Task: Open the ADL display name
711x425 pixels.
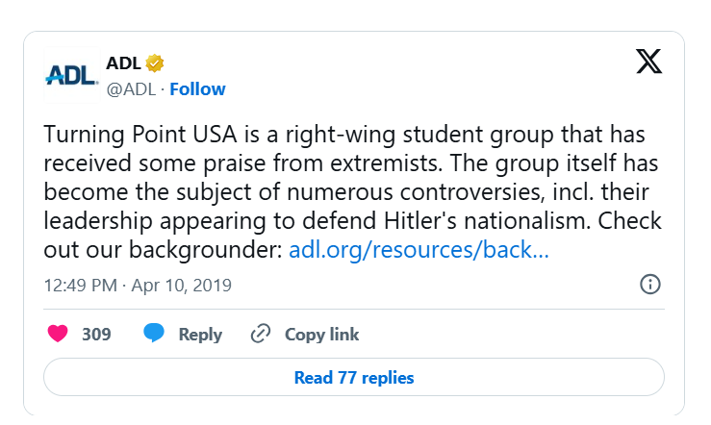Action: 123,63
